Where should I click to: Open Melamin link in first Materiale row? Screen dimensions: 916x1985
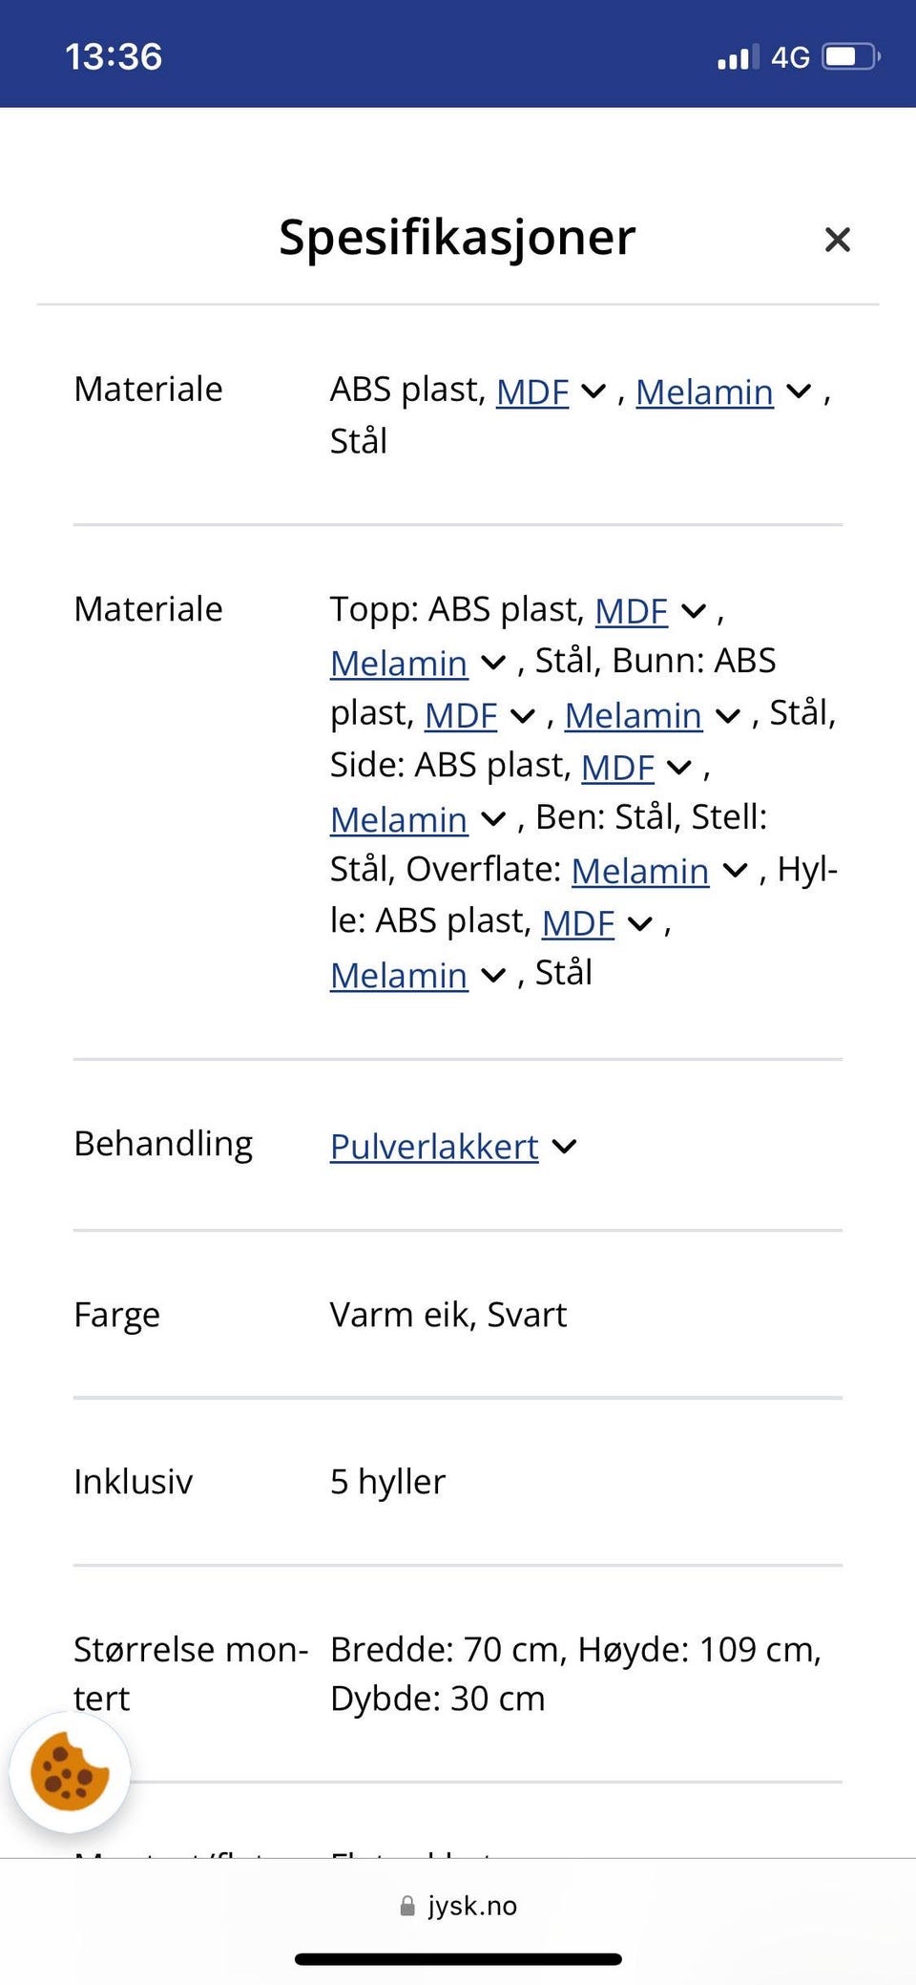(x=704, y=392)
